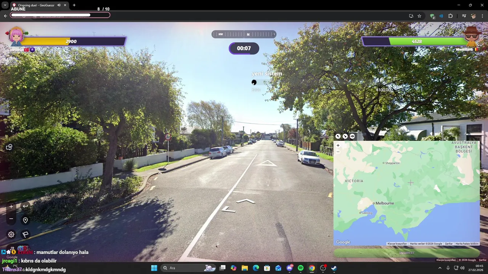Click the 00:07 round timer
488x274 pixels.
pos(244,48)
